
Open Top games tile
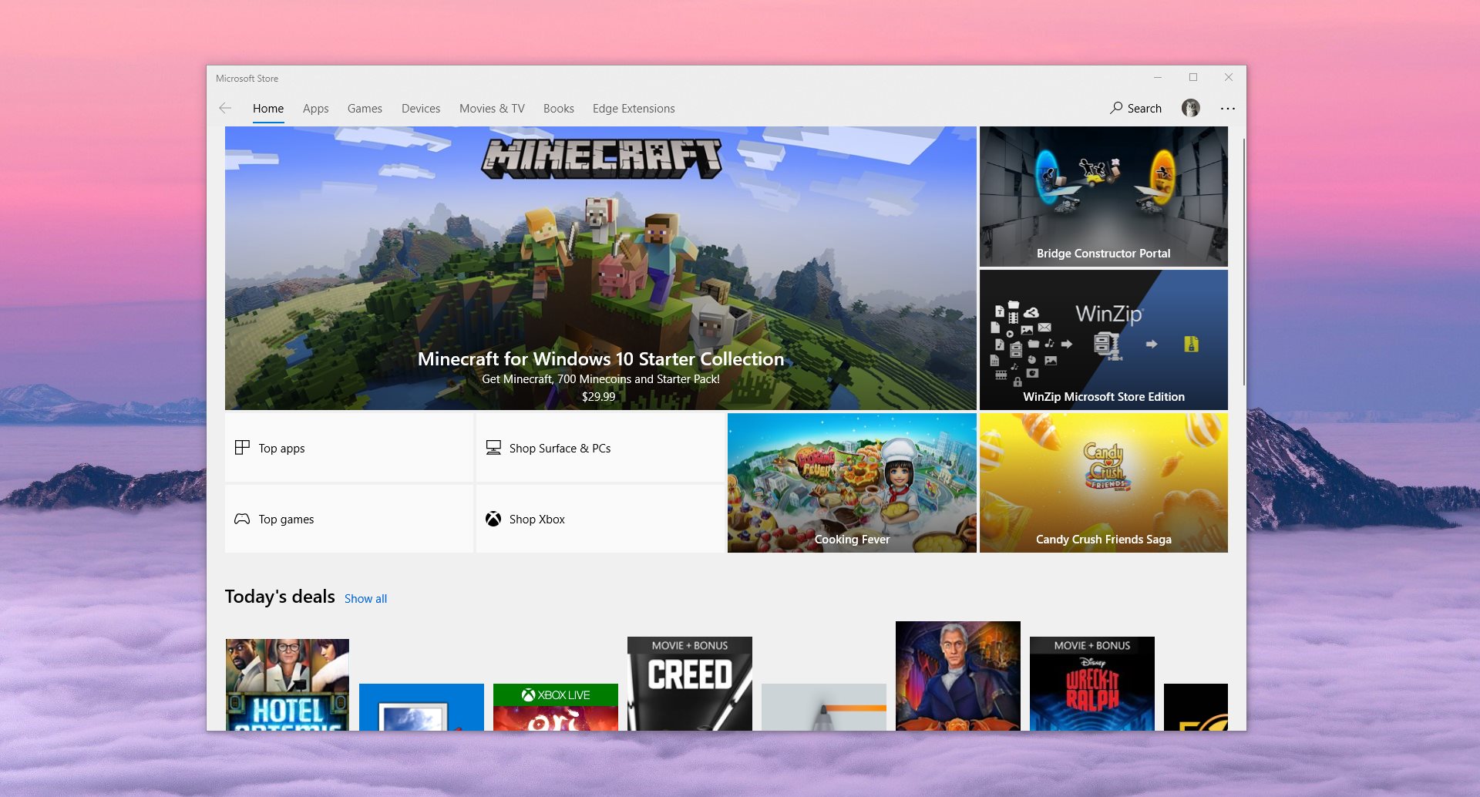[x=349, y=519]
